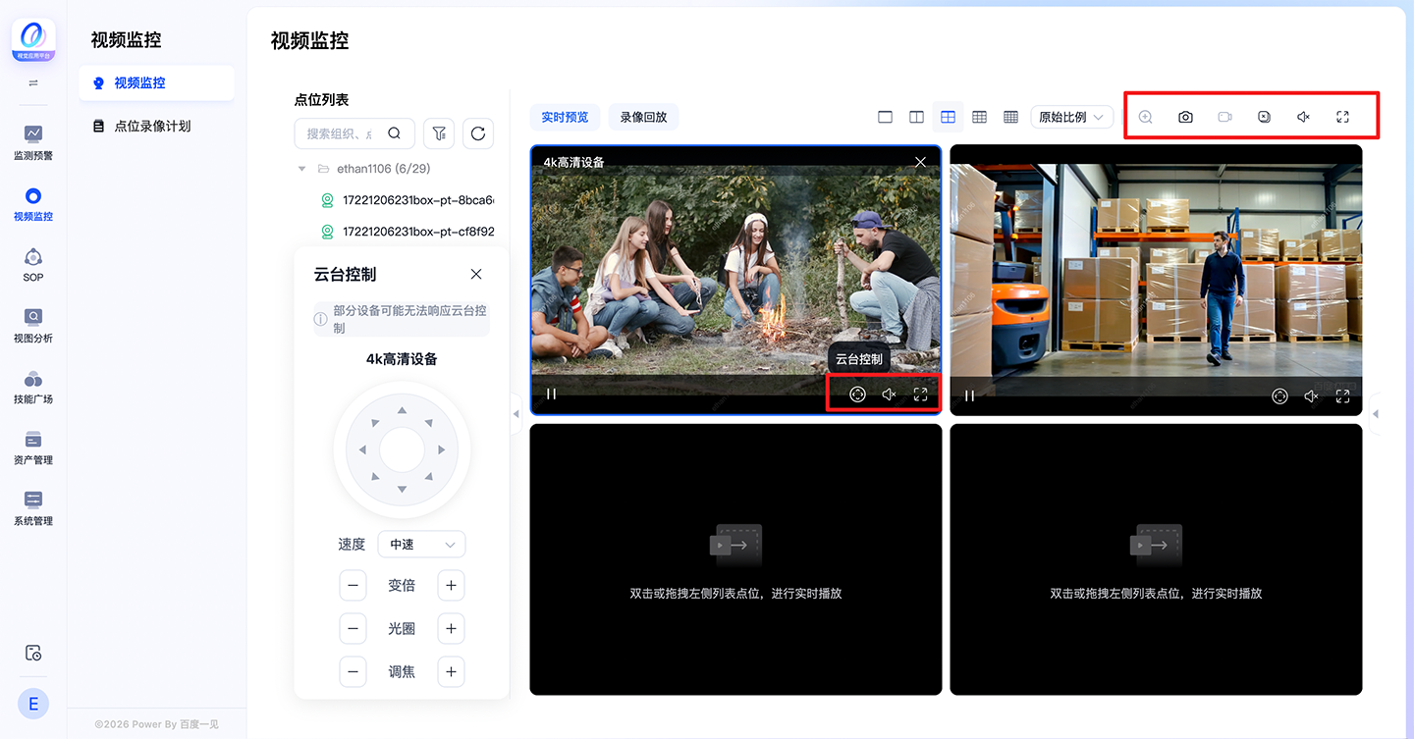The height and width of the screenshot is (739, 1414).
Task: Switch to single-pane layout
Action: 885,117
